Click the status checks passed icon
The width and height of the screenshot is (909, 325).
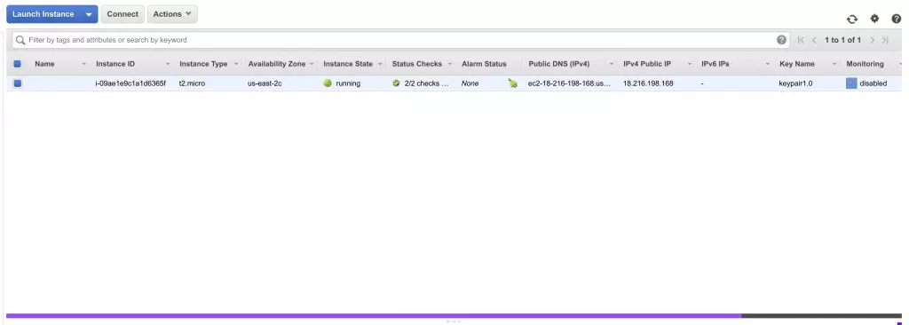point(396,83)
